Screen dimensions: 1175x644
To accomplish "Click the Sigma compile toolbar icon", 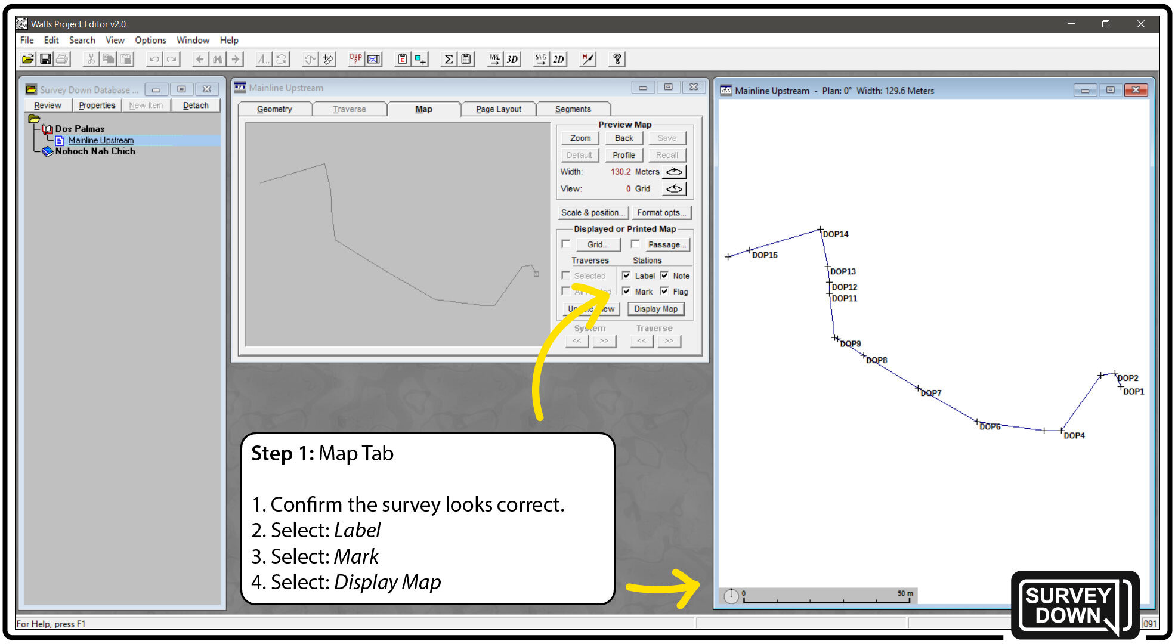I will pyautogui.click(x=449, y=59).
